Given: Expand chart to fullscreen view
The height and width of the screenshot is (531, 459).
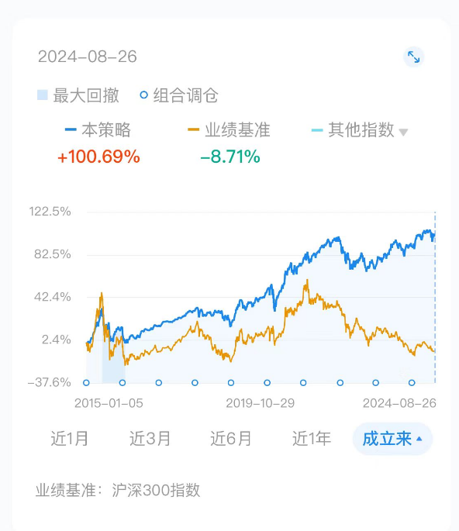Looking at the screenshot, I should pyautogui.click(x=413, y=57).
